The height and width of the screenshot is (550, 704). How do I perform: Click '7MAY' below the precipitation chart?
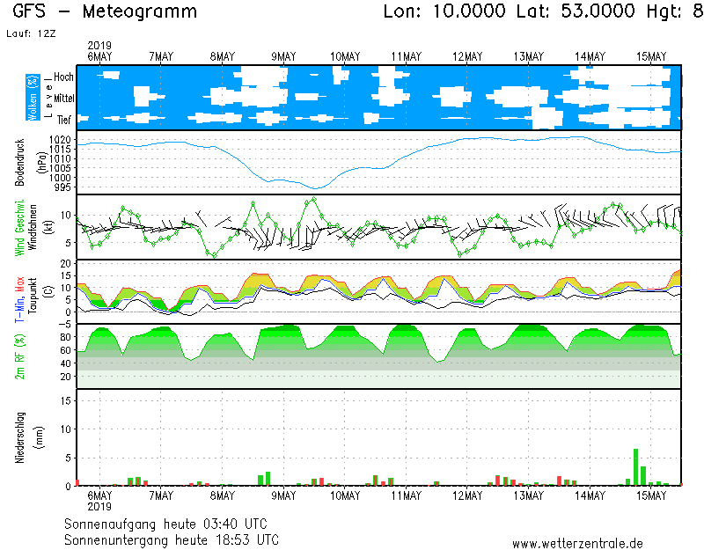(x=161, y=495)
